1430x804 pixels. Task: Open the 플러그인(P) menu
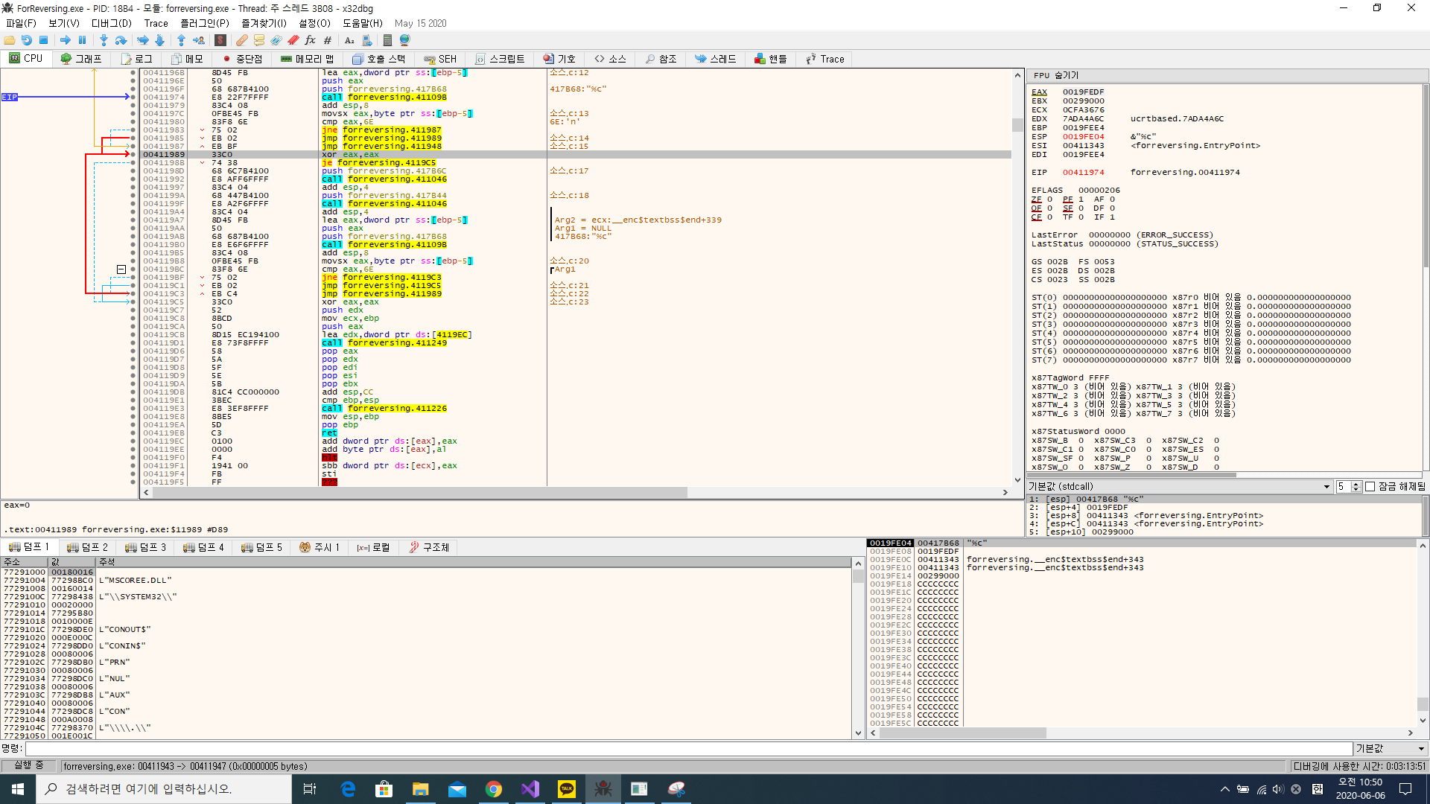(x=204, y=23)
